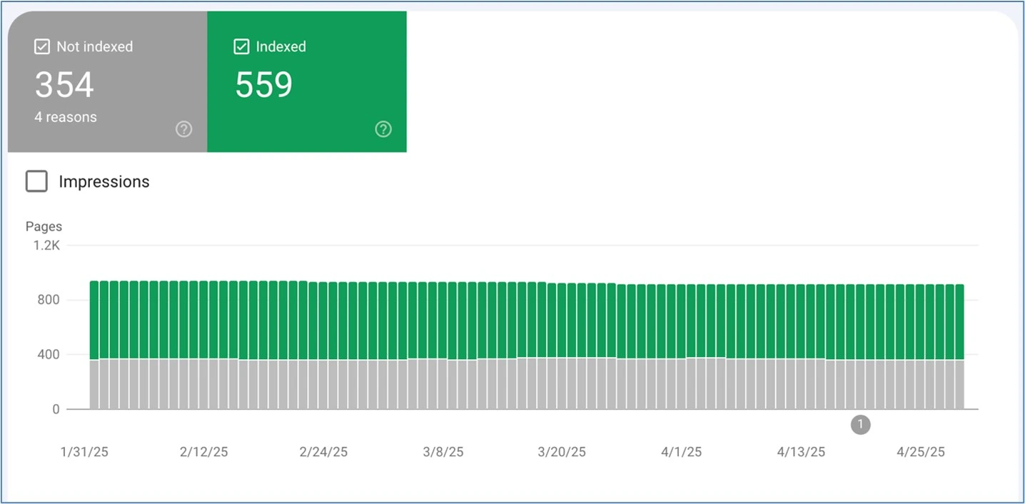This screenshot has height=504, width=1025.
Task: Click the Pages axis title
Action: pos(44,226)
